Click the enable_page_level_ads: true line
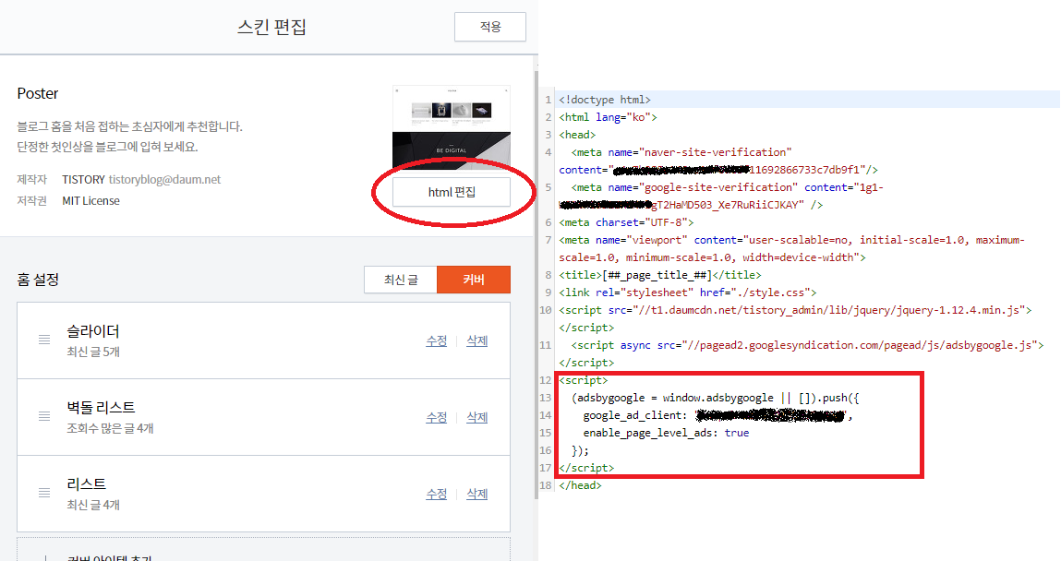 [666, 434]
